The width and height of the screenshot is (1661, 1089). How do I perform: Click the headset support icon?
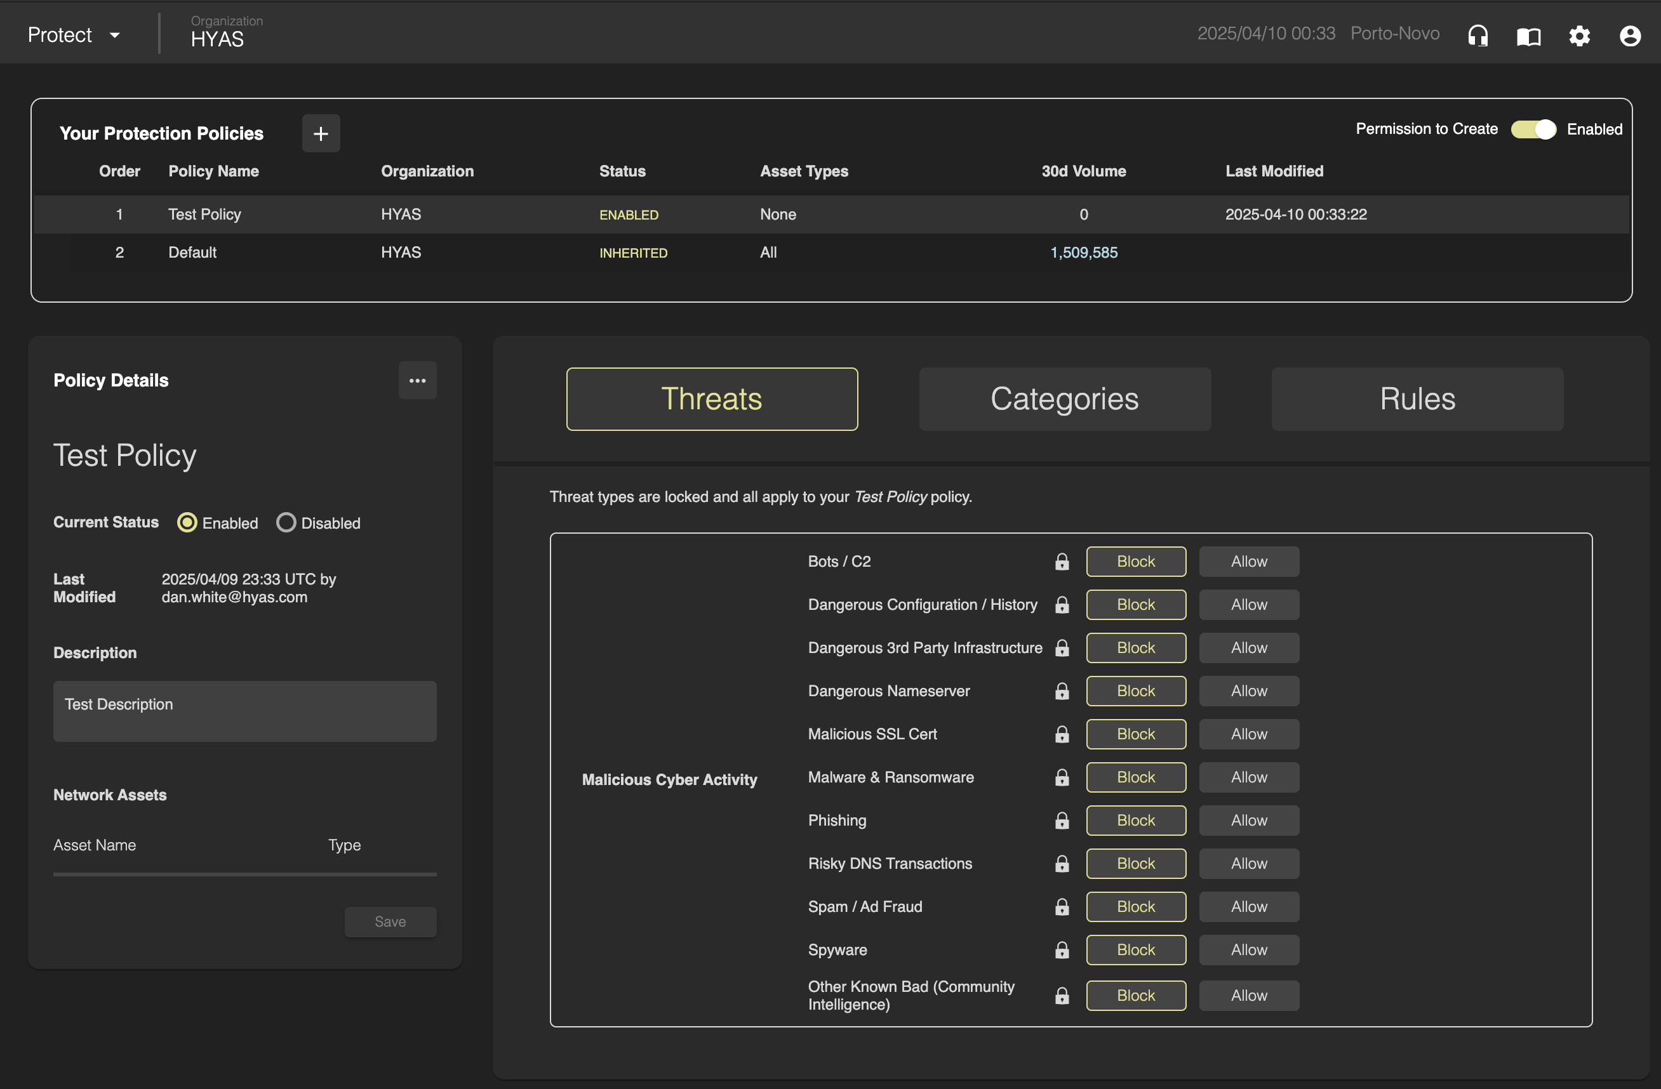pos(1478,35)
